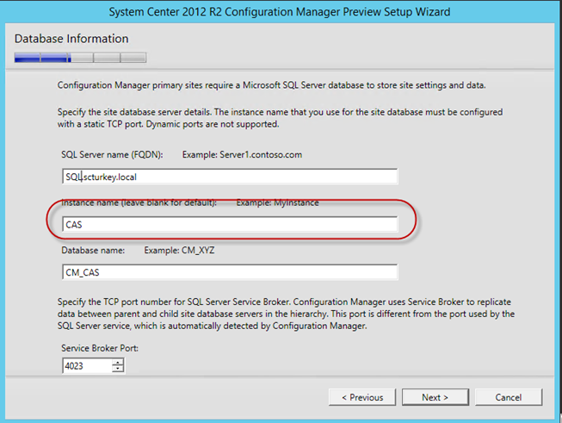The image size is (562, 423).
Task: Click the 'Example: MyInstance' hint text
Action: point(277,202)
